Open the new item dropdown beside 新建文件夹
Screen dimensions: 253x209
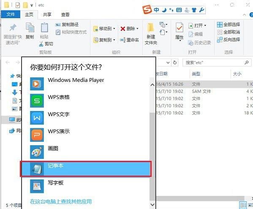point(163,24)
